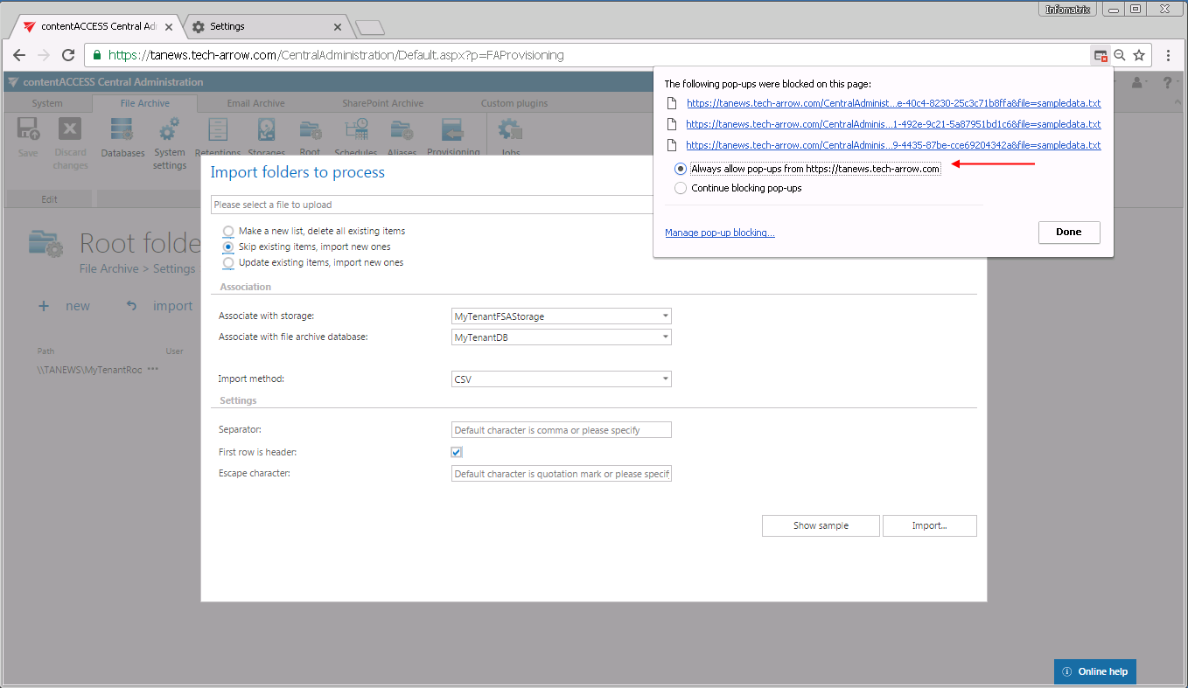Click the browser zoom magnifier icon
Screen dimensions: 1188x688
pos(1120,55)
